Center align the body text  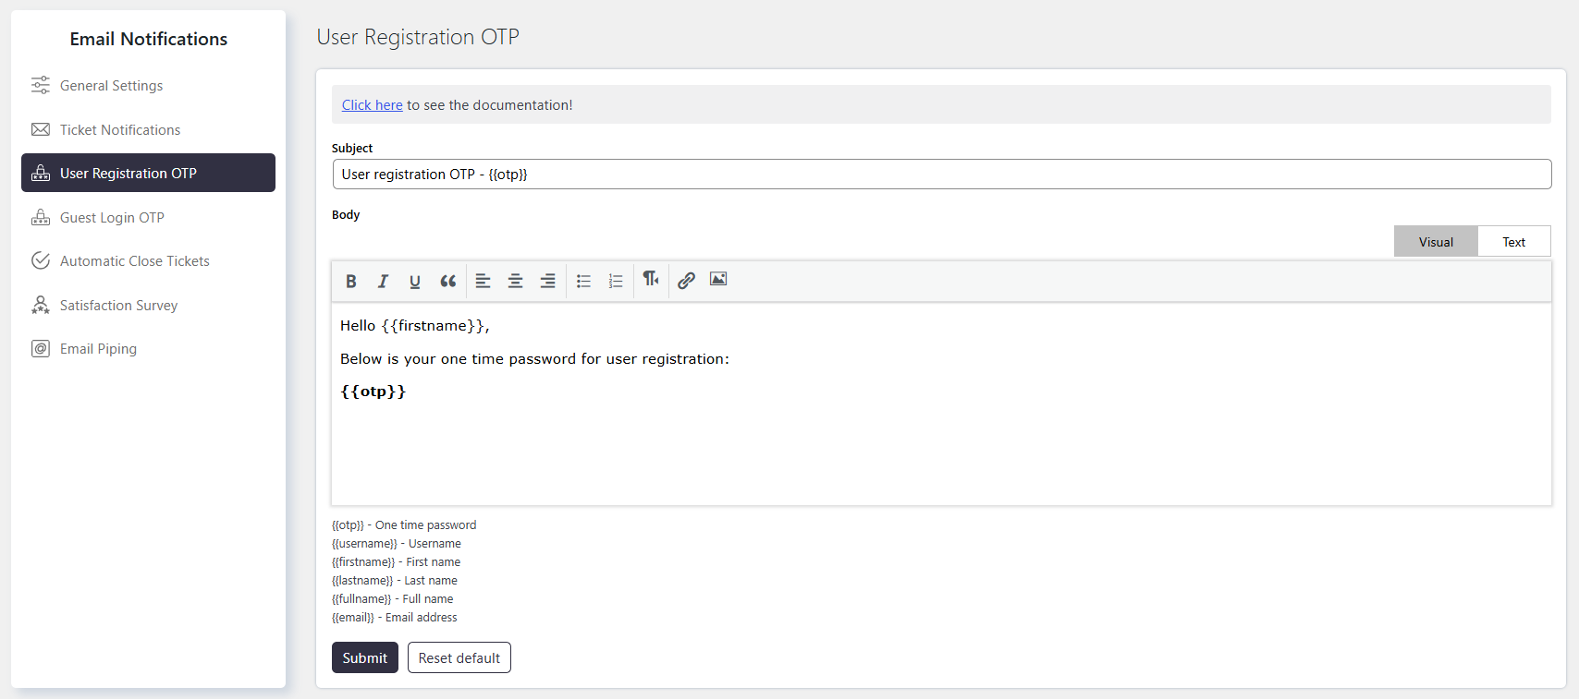[516, 281]
